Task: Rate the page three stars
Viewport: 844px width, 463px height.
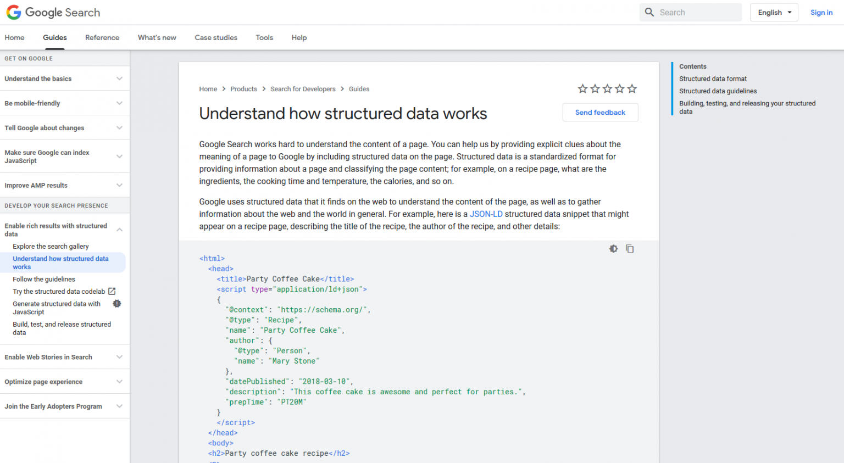Action: coord(607,88)
